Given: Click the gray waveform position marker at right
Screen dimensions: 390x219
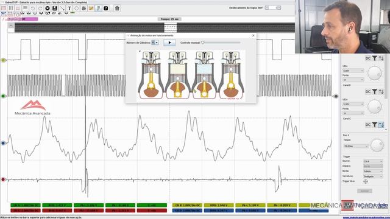Looking at the screenshot, I should pyautogui.click(x=336, y=96).
